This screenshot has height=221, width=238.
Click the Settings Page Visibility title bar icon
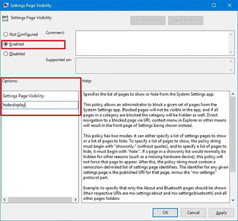click(x=5, y=5)
